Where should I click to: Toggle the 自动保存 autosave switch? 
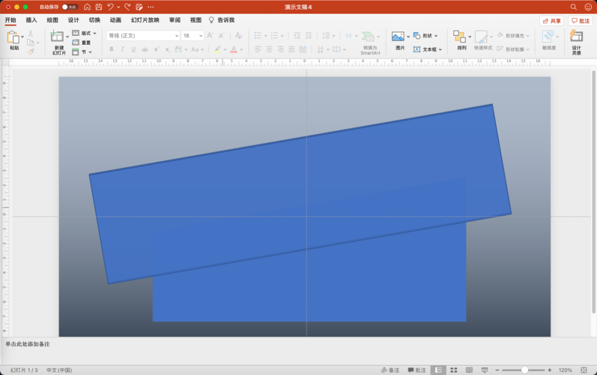coord(70,7)
